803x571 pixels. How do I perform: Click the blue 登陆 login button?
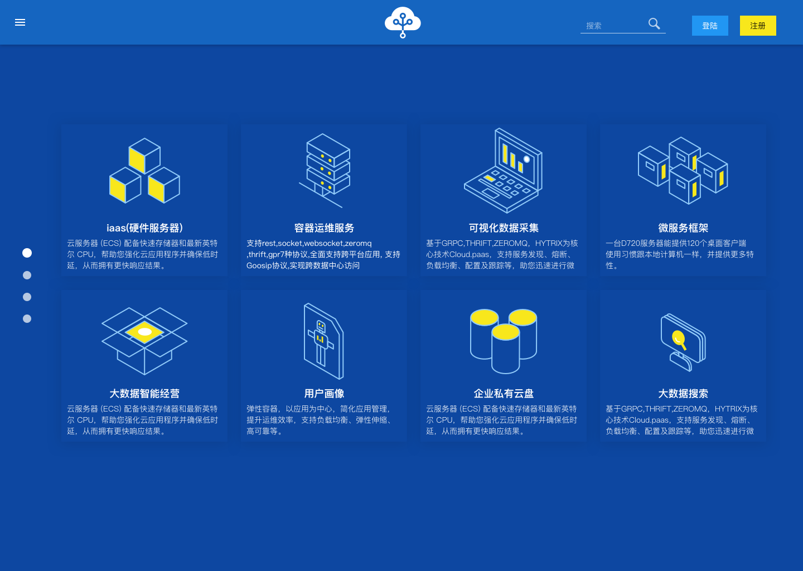point(710,26)
